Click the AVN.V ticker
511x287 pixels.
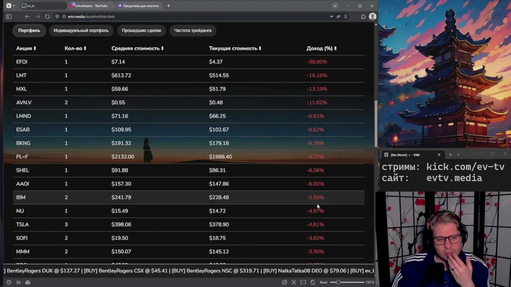24,102
